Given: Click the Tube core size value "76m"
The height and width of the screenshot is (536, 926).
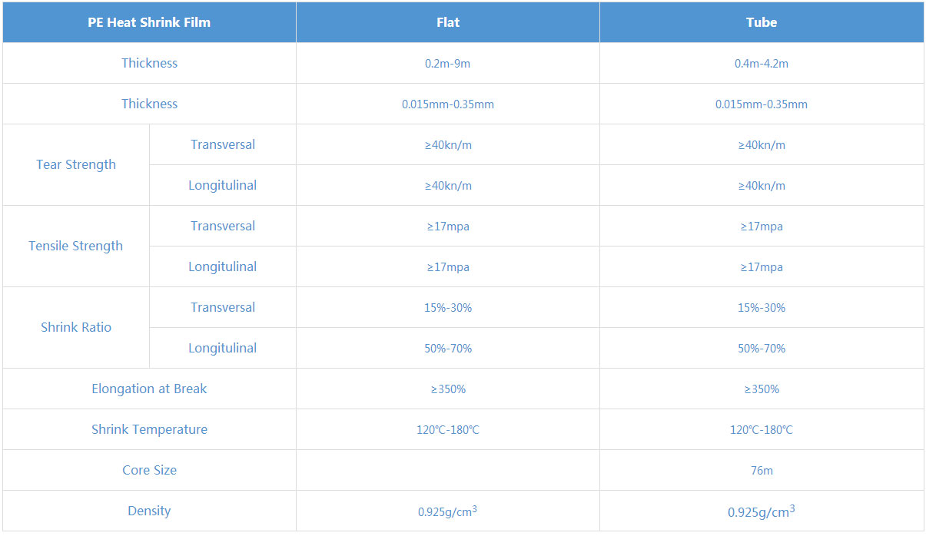Looking at the screenshot, I should coord(762,471).
